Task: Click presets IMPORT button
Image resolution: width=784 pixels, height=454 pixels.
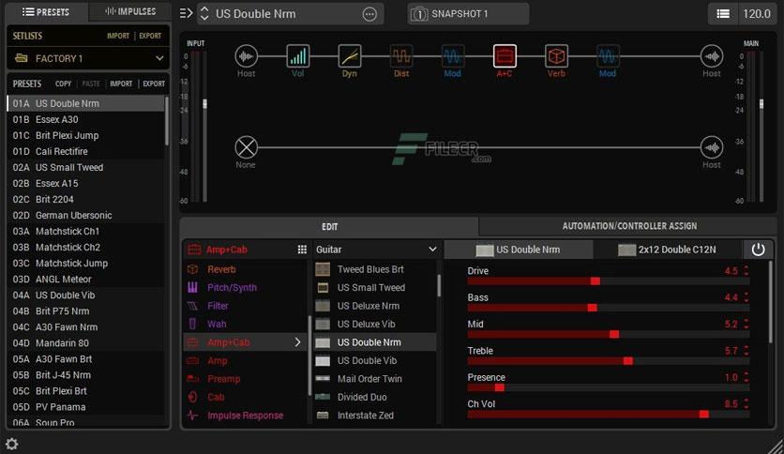Action: point(121,83)
